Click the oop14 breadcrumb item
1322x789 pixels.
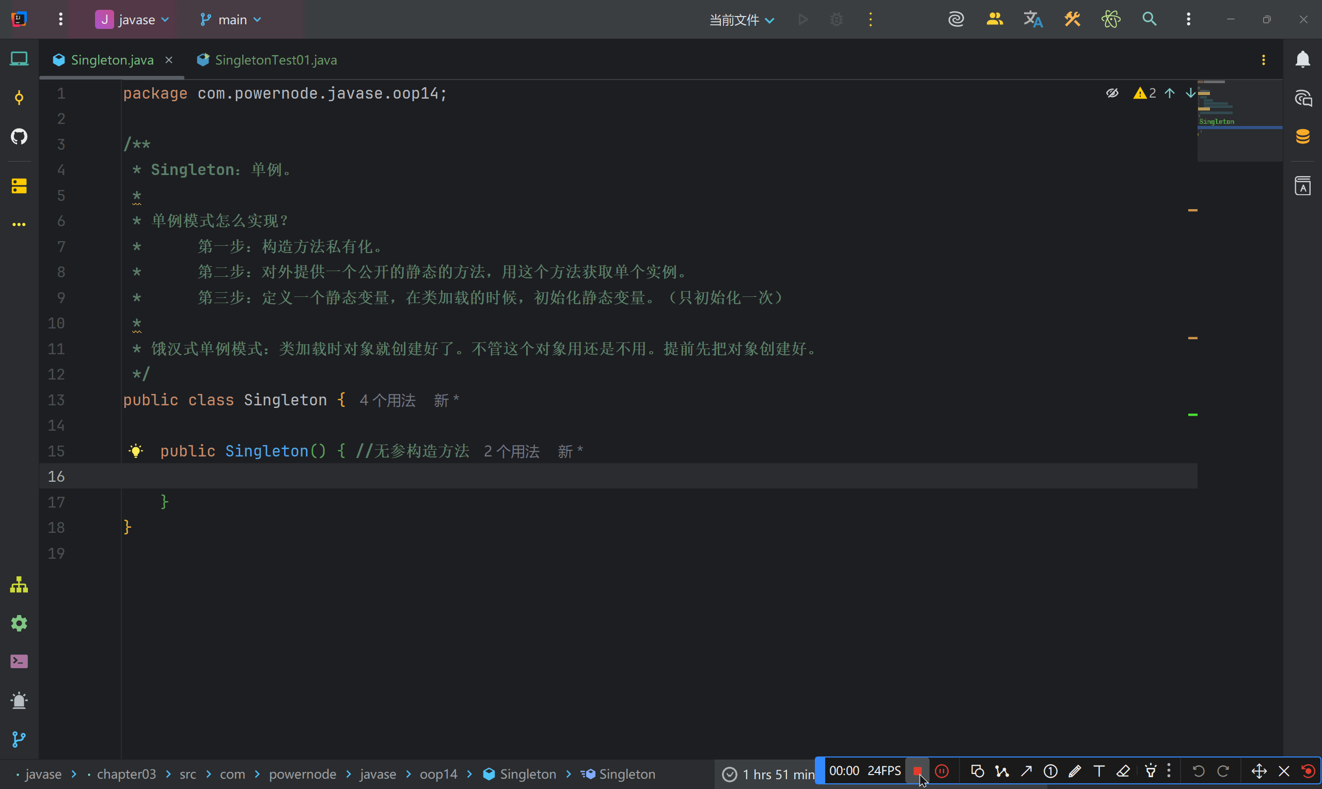click(438, 774)
